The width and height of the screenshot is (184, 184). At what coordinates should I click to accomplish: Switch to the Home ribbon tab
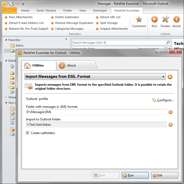click(x=25, y=11)
